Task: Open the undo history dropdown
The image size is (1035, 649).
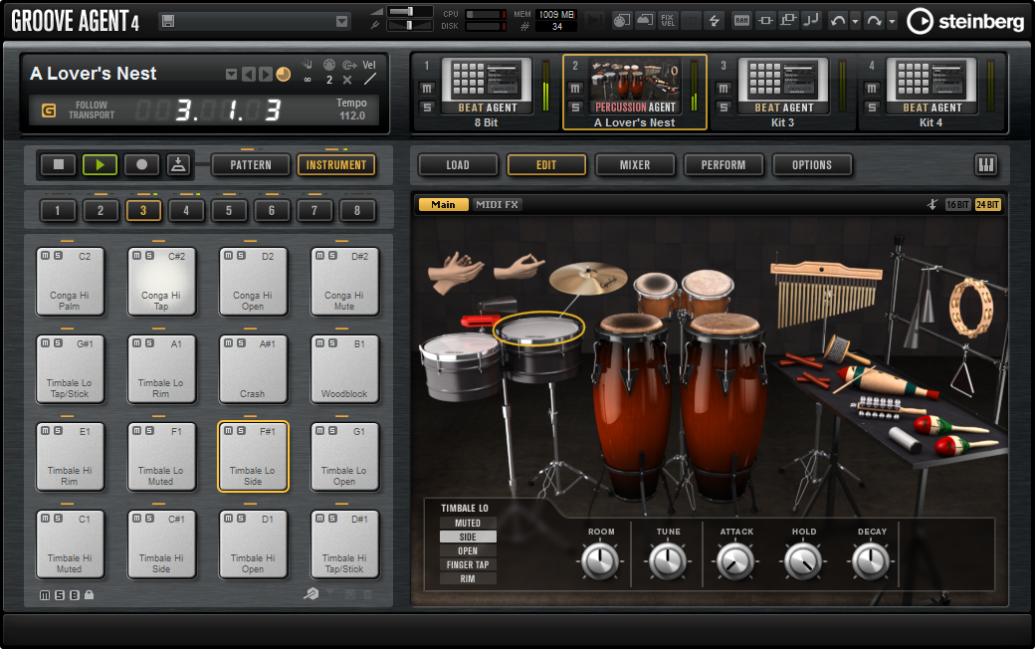Action: tap(856, 22)
